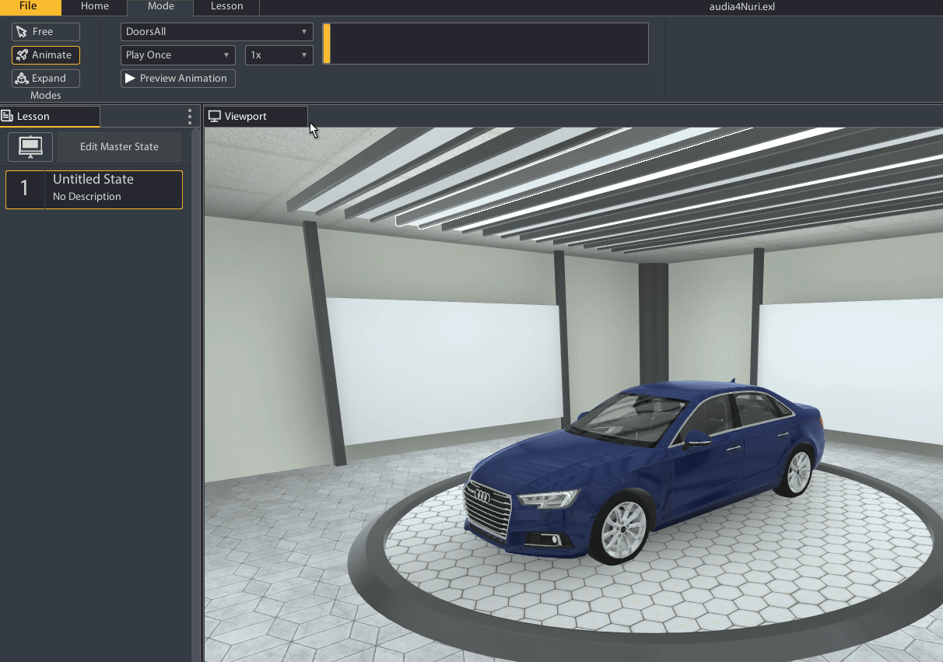
Task: Click the Lesson panel vertical scrollbar
Action: tap(196, 394)
